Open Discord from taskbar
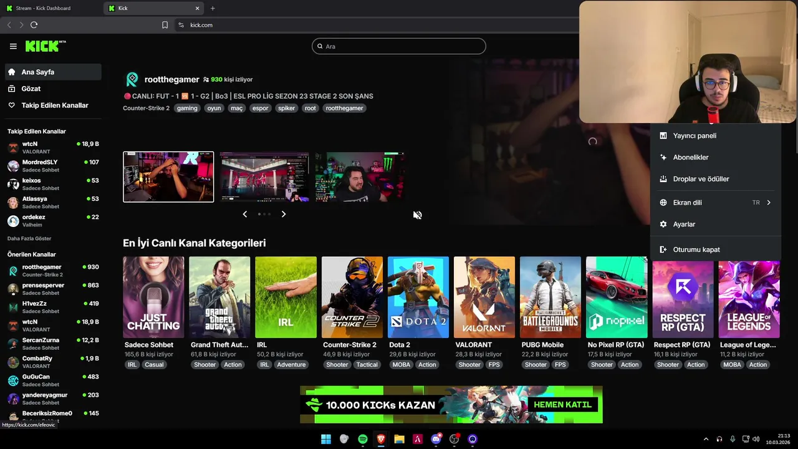Image resolution: width=798 pixels, height=449 pixels. (x=436, y=439)
